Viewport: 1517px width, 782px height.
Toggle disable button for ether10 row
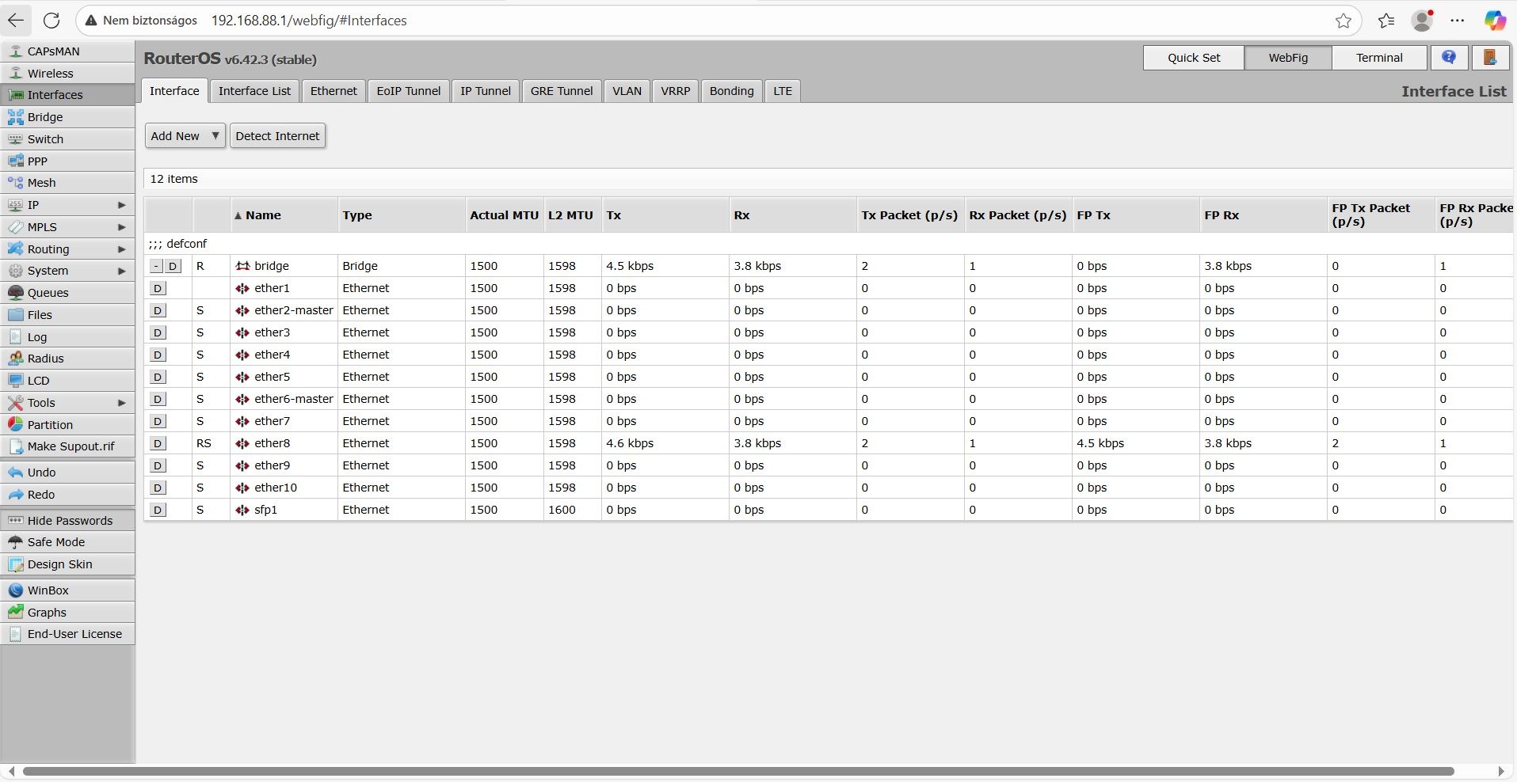(x=158, y=488)
